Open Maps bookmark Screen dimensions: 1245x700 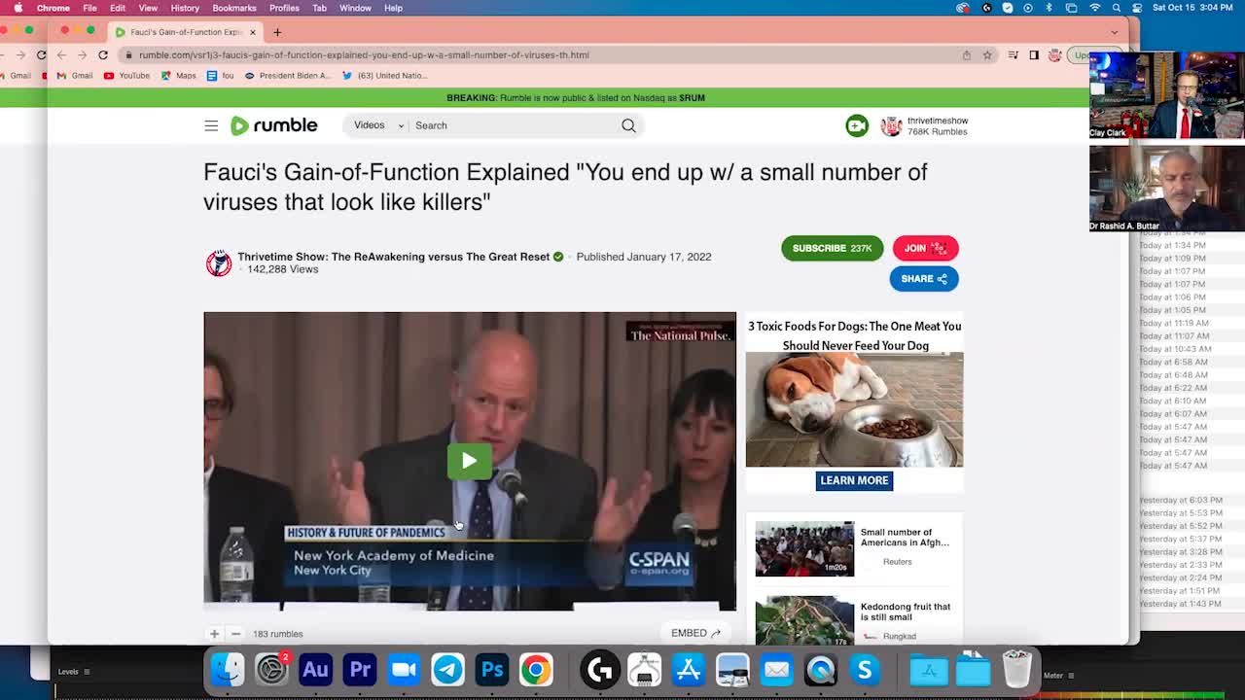click(178, 76)
